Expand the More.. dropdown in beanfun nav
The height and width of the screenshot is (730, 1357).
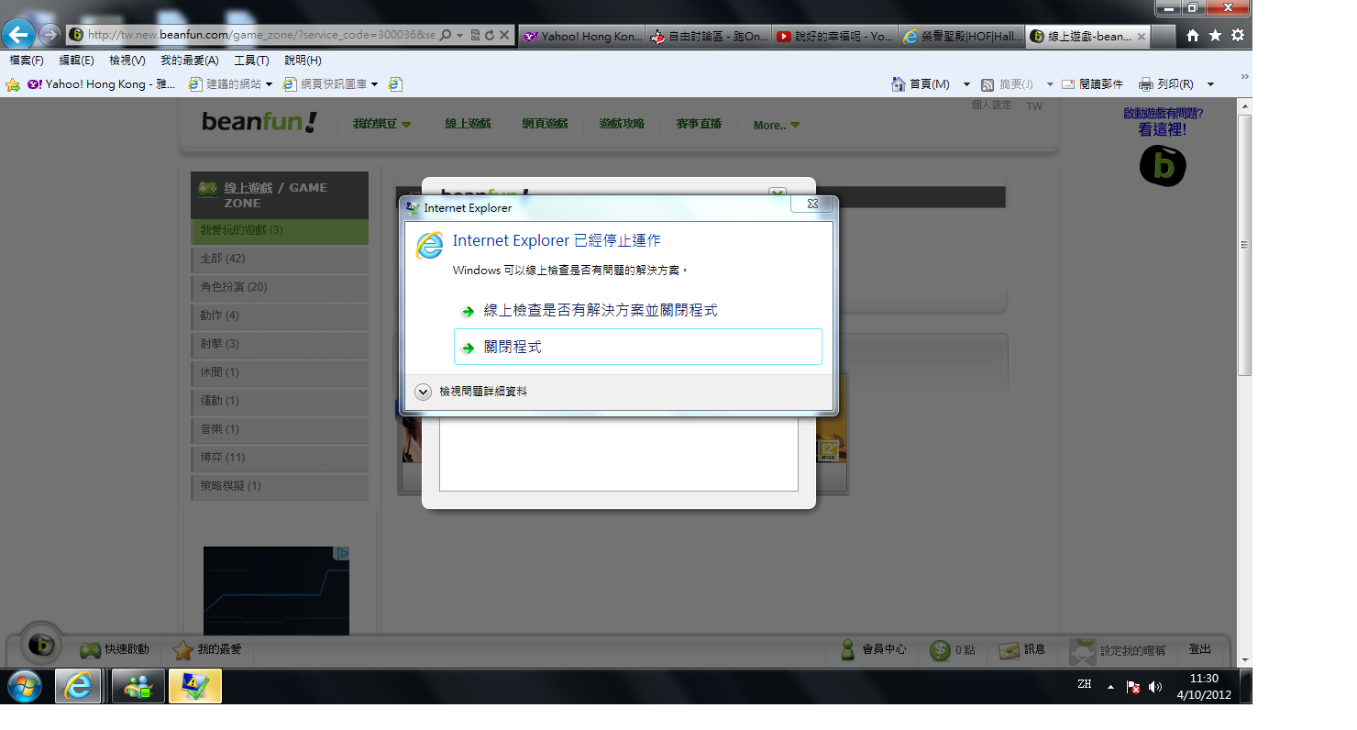tap(795, 126)
